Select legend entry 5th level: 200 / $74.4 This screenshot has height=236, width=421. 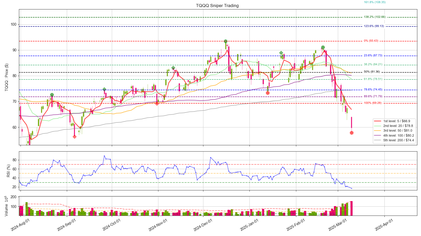(x=394, y=140)
